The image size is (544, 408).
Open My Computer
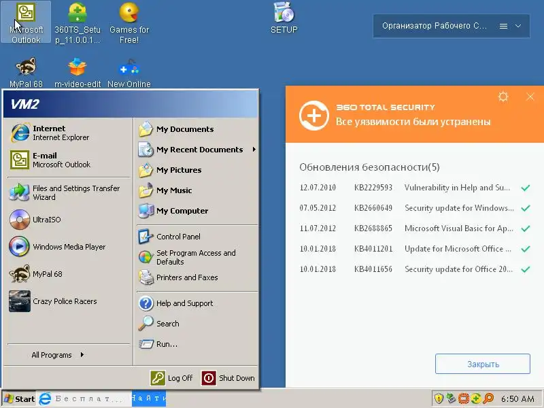tap(197, 211)
